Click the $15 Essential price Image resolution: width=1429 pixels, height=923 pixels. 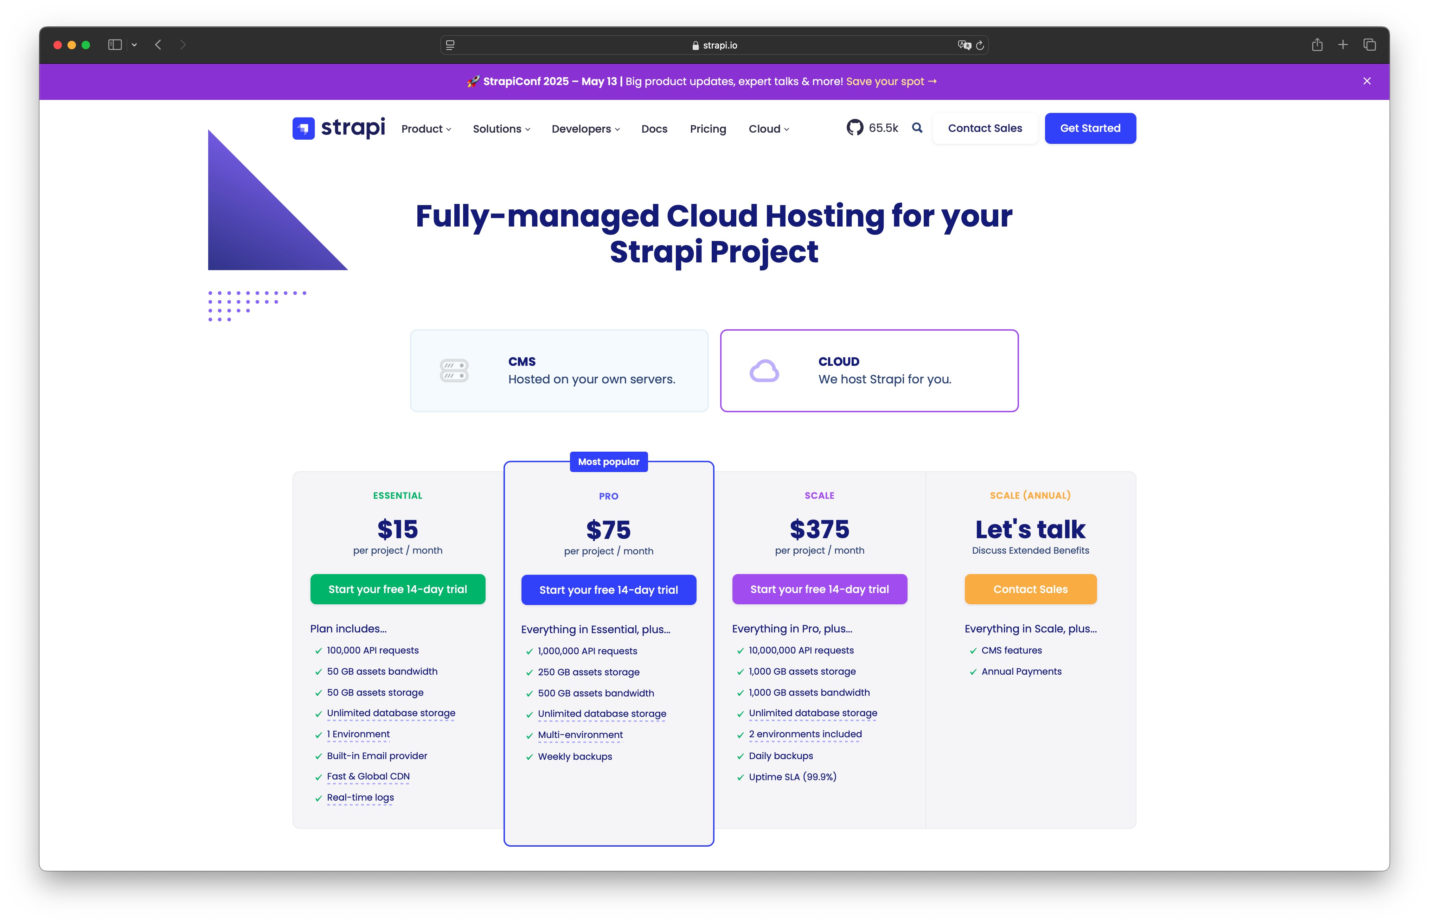point(398,529)
